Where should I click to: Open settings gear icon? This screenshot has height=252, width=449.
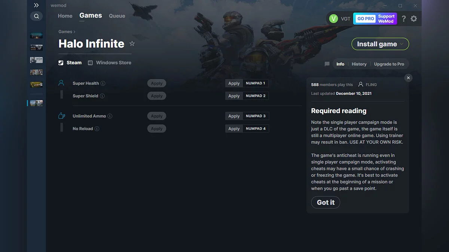[413, 19]
